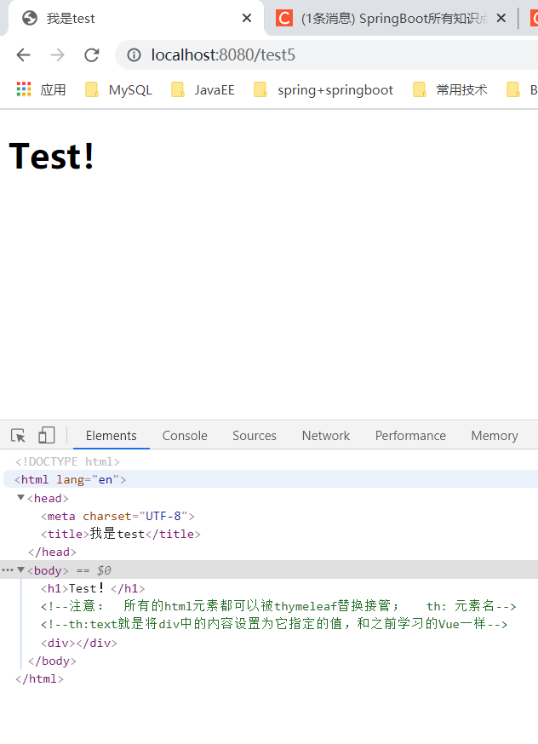Open the spring+springboot bookmark folder

click(x=323, y=89)
